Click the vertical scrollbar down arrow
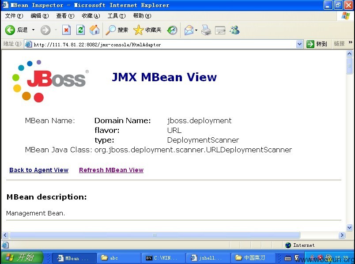 click(350, 227)
